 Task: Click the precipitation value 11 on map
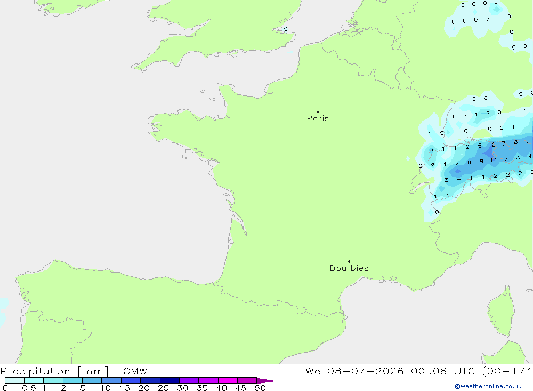point(494,160)
